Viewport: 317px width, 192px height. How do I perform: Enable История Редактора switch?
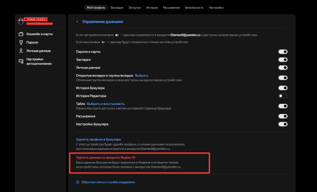click(x=283, y=96)
